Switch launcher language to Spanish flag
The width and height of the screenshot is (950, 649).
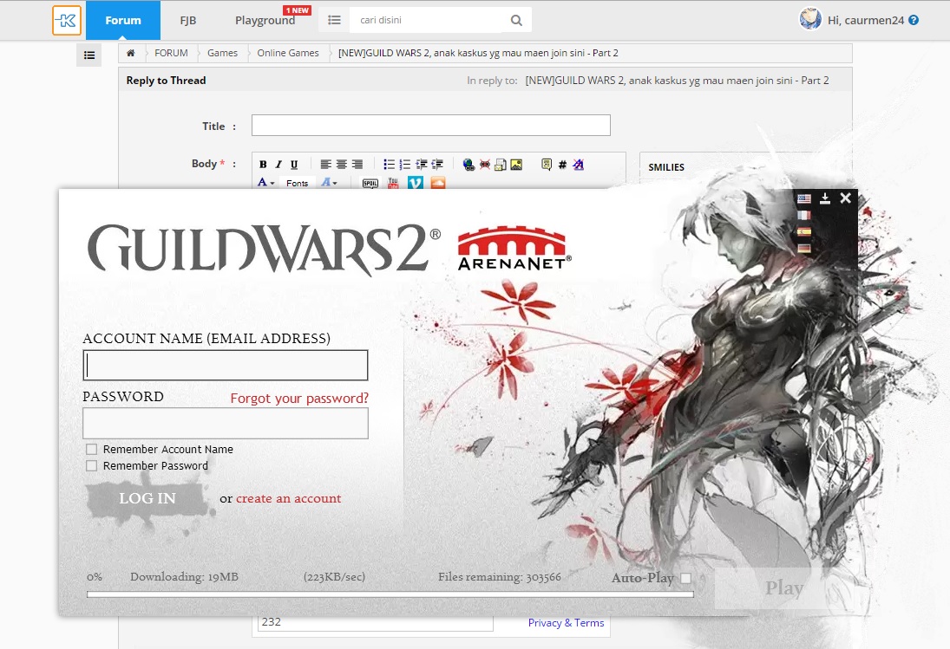pos(804,231)
